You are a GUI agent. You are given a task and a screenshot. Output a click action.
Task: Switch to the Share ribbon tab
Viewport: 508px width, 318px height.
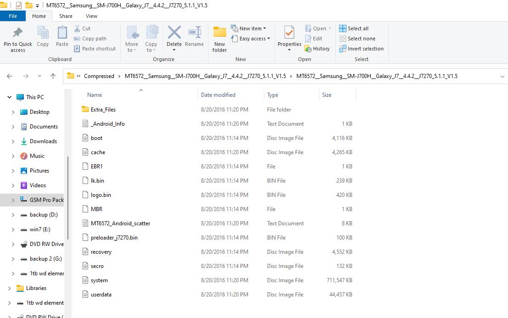tap(66, 16)
